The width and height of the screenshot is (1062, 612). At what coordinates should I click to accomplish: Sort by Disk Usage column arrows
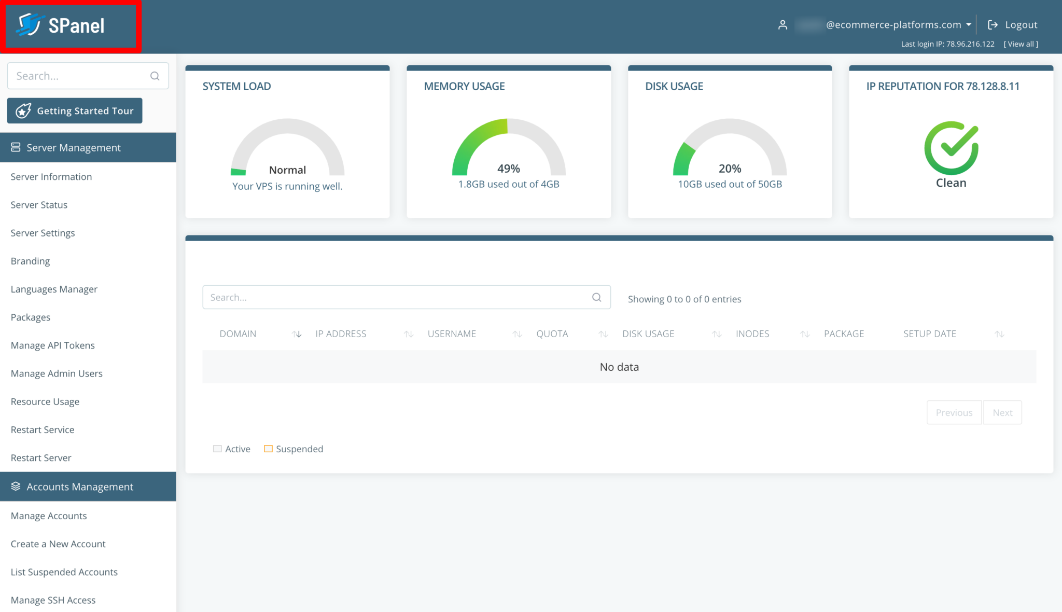pyautogui.click(x=717, y=334)
